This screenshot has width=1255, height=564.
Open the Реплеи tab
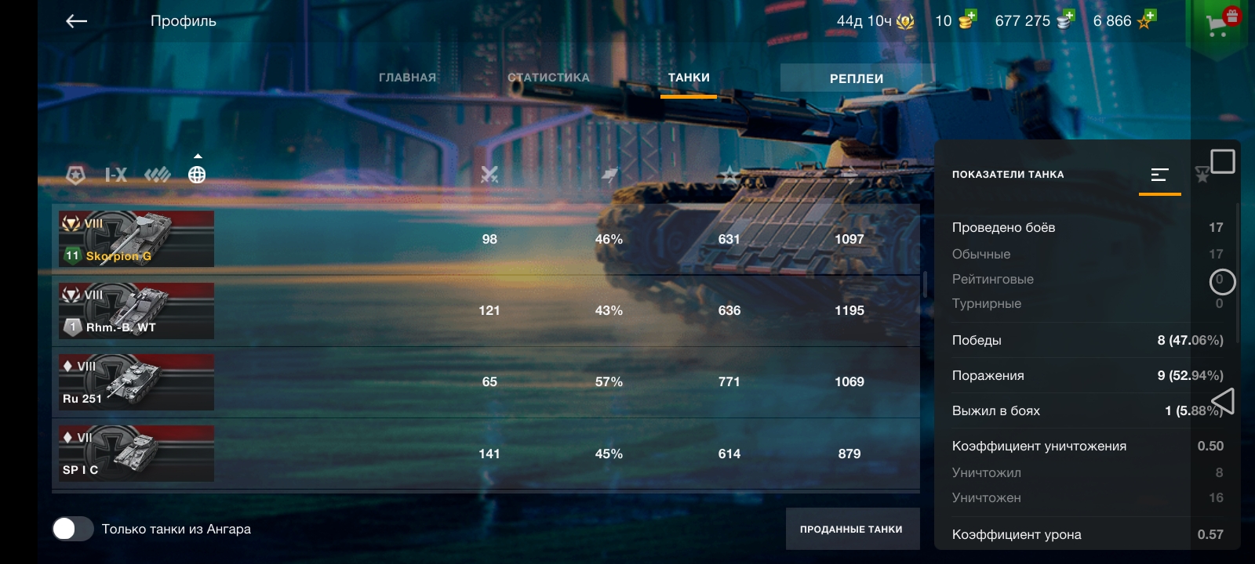pos(857,78)
